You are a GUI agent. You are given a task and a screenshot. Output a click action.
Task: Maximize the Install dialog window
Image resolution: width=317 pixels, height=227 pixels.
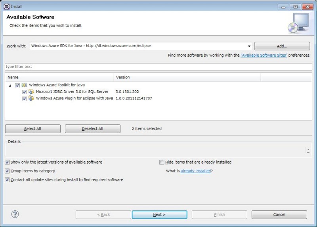click(x=295, y=7)
